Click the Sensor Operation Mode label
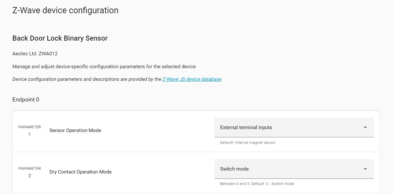Screen dimensions: 393x195 (75, 131)
